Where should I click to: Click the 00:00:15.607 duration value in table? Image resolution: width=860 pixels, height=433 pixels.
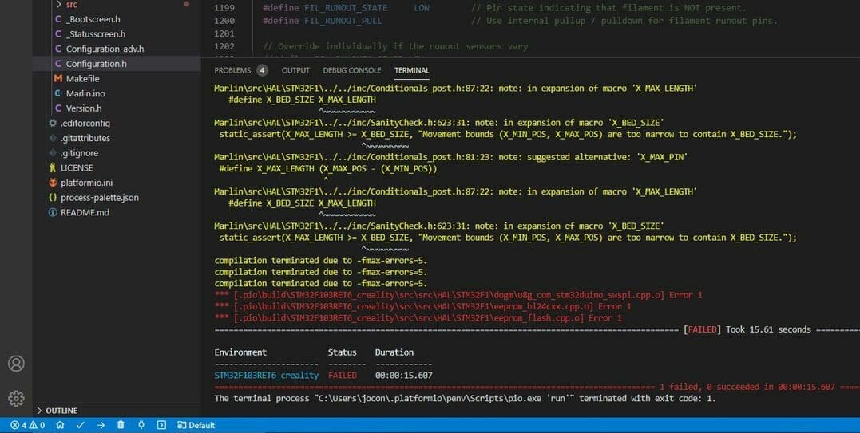coord(404,376)
